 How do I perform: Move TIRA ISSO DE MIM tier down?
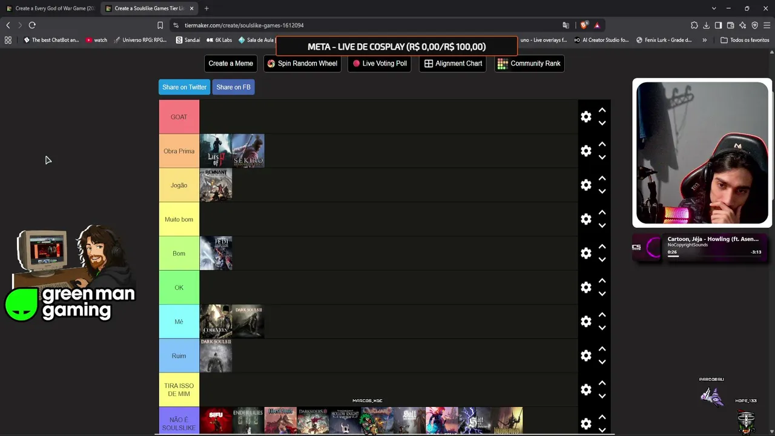click(602, 396)
